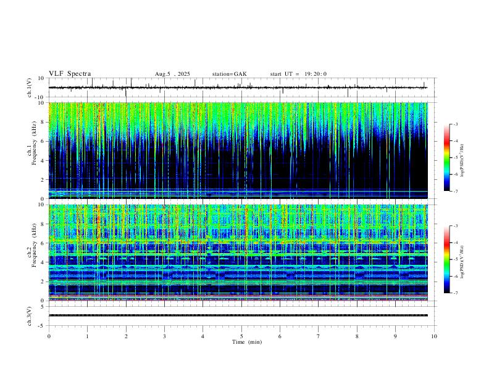This screenshot has height=377, width=489.
Task: Click the "5" tick on the time axis
Action: 241,336
